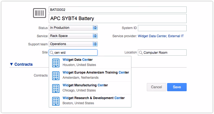Click the magnifier icon in Site field

pos(51,53)
